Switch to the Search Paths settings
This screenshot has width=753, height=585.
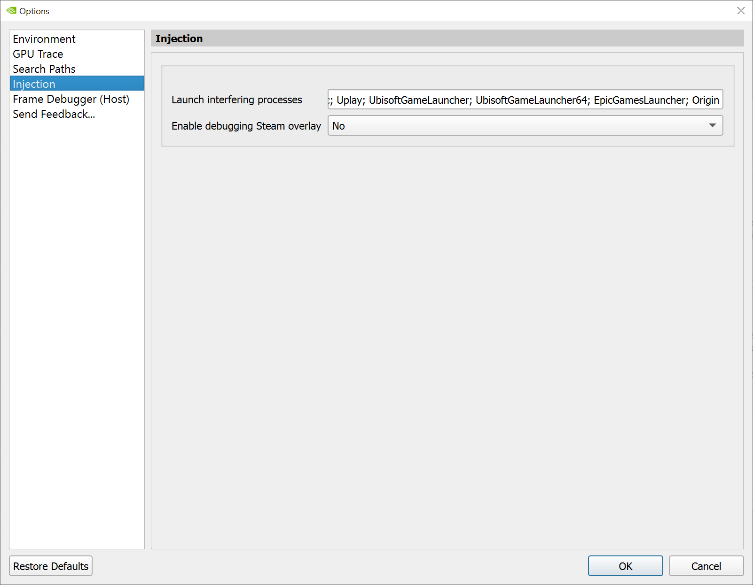[x=44, y=69]
